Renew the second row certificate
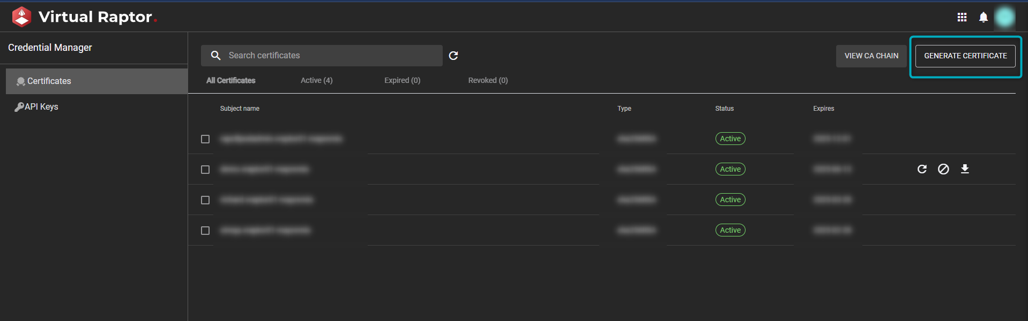 click(922, 169)
